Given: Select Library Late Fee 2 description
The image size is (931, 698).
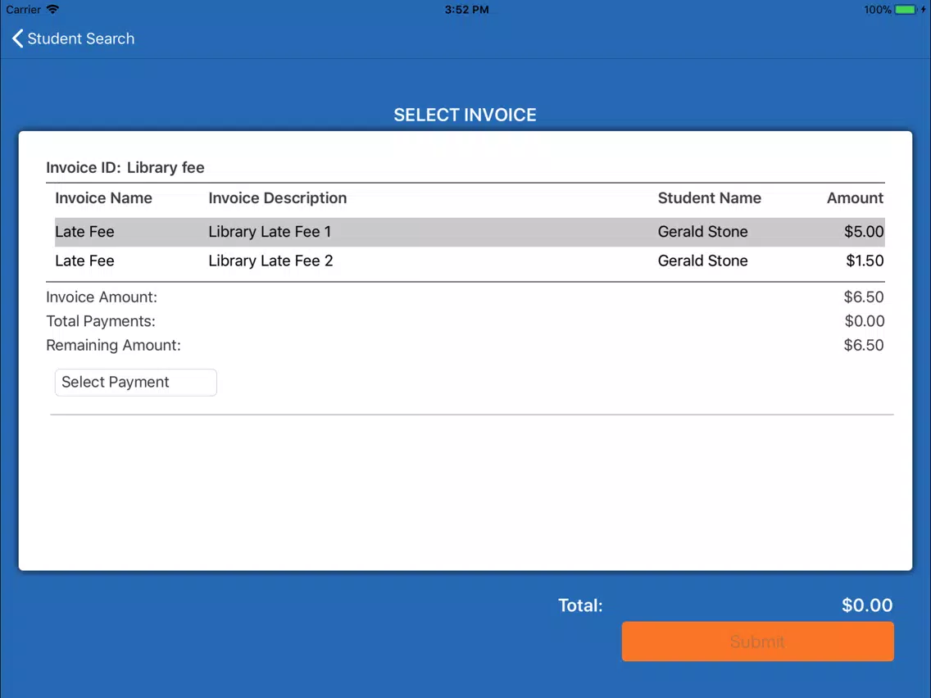Looking at the screenshot, I should coord(270,261).
